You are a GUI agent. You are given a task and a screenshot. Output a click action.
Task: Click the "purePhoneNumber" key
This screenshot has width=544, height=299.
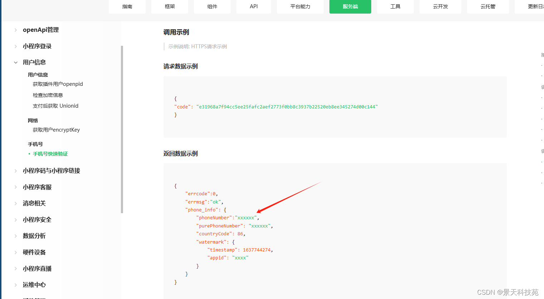pyautogui.click(x=220, y=226)
